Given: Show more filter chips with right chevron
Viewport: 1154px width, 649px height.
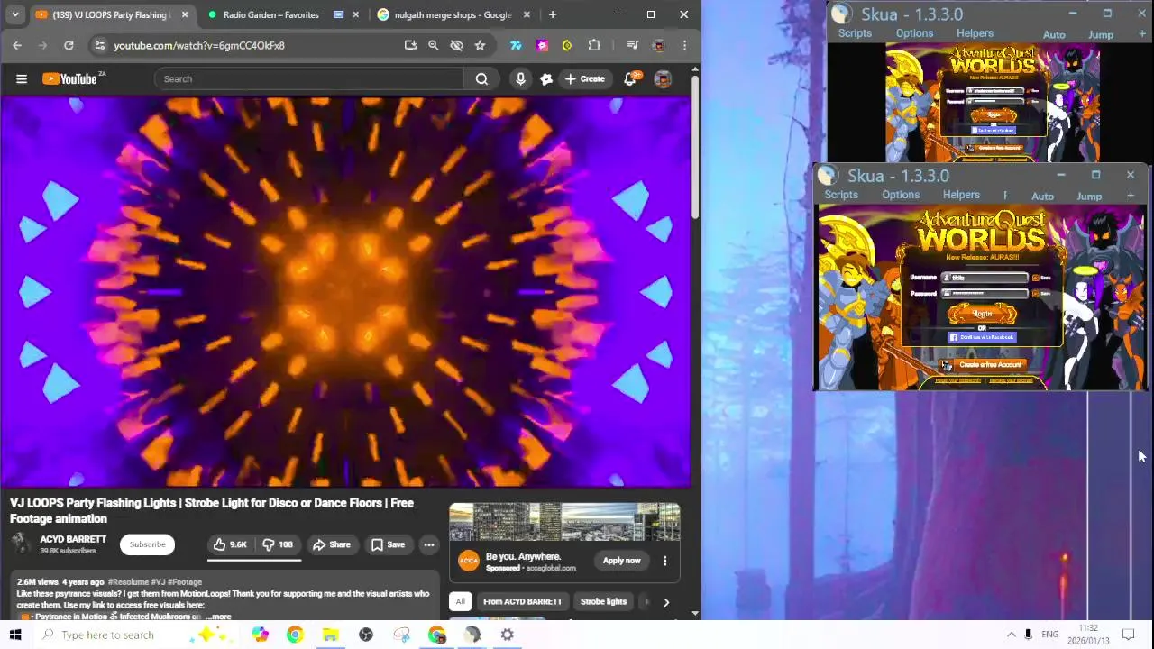Looking at the screenshot, I should pyautogui.click(x=666, y=601).
